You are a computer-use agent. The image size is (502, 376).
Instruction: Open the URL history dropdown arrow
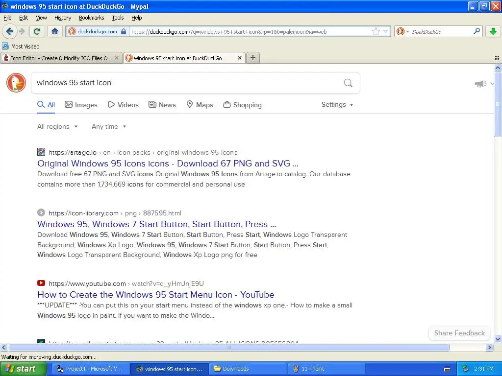(385, 31)
